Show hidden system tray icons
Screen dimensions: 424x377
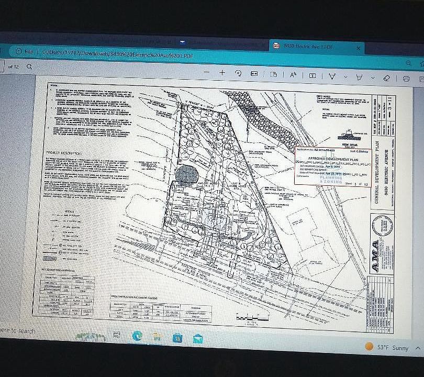(418, 348)
